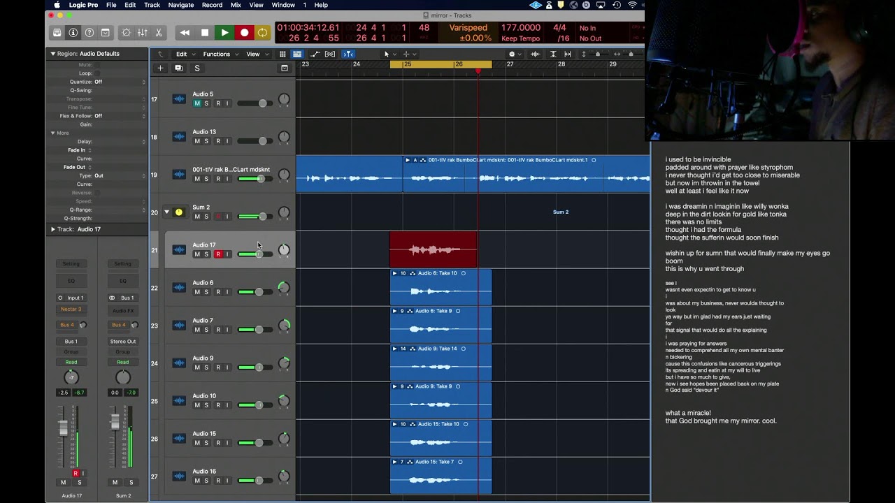This screenshot has width=895, height=503.
Task: Select the red Audio 17 recording region
Action: 434,249
